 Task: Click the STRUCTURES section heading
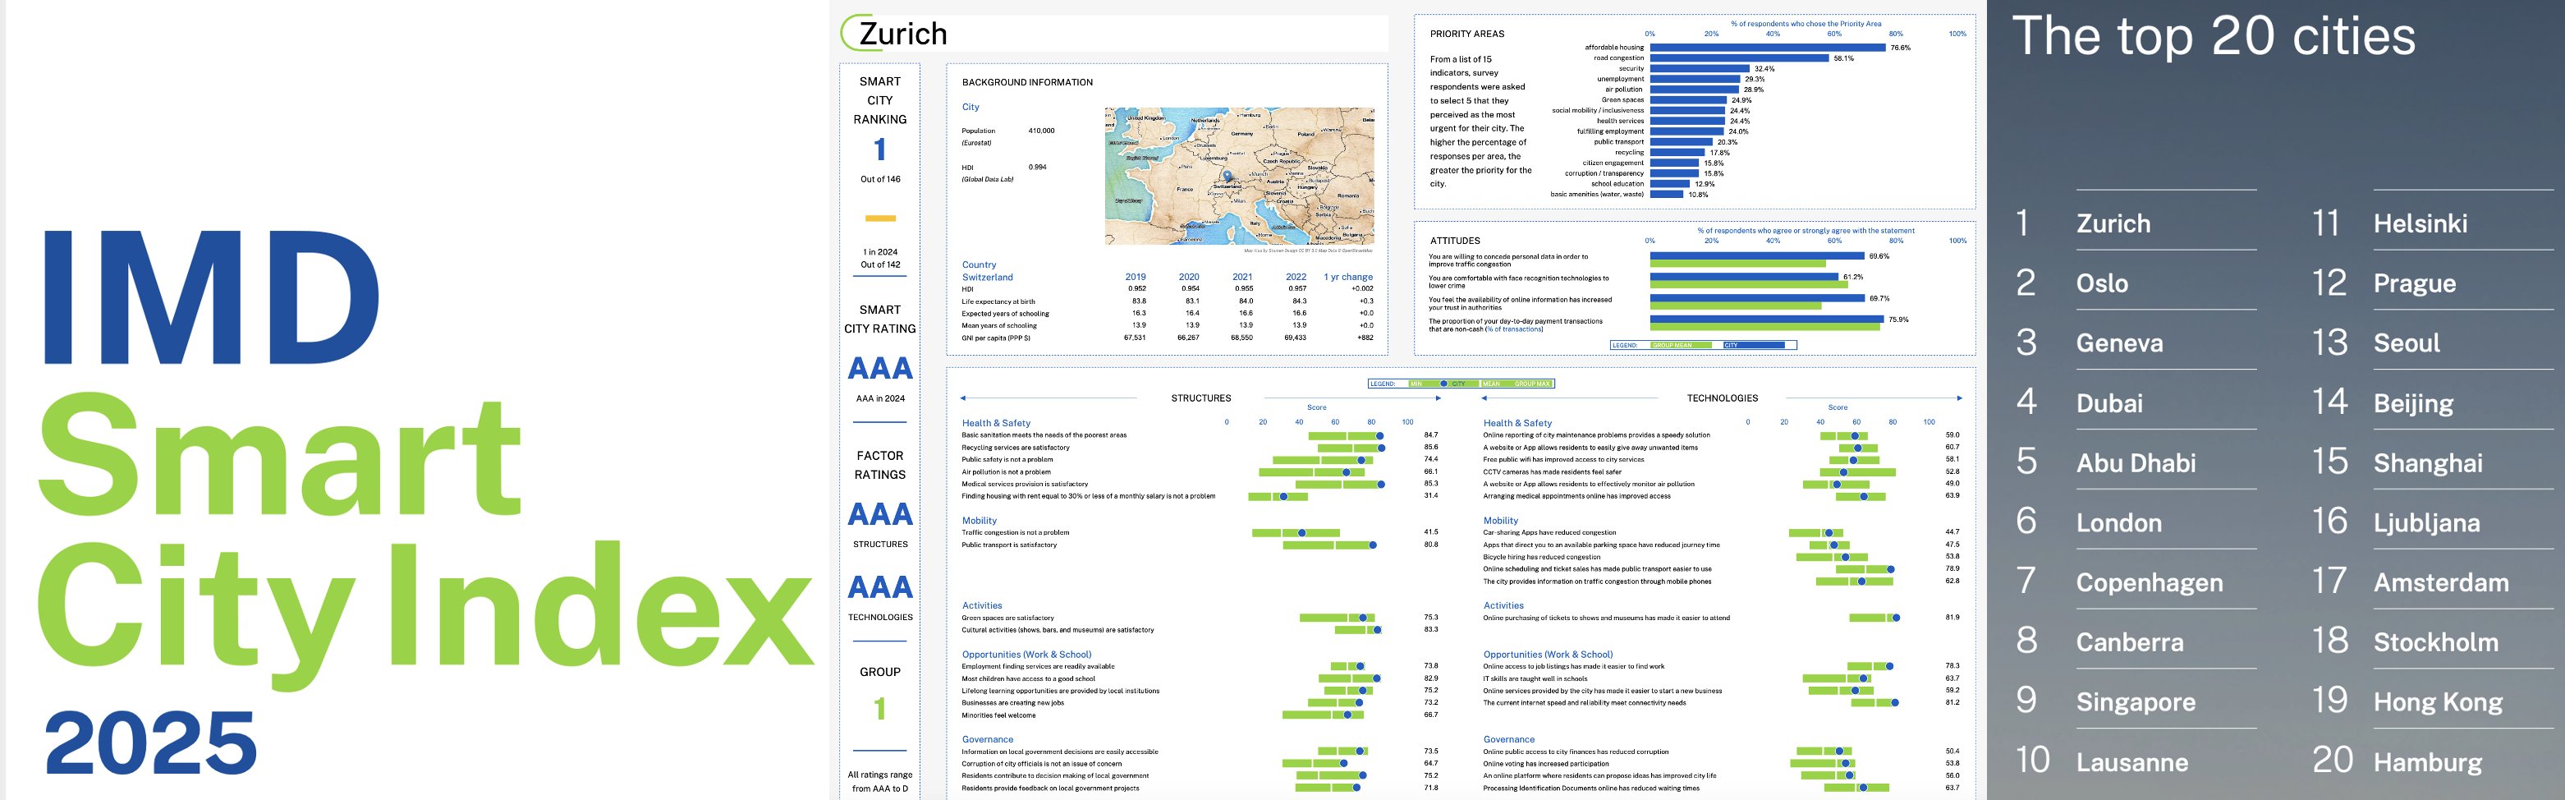coord(1201,398)
